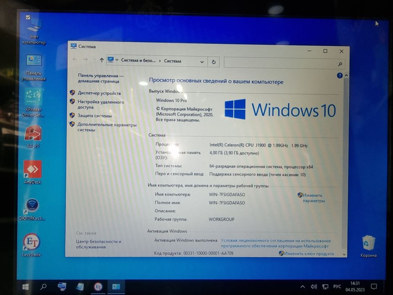Select the 4,00 ГБ memory value
Viewport: 393px width, 295px height.
tap(234, 153)
